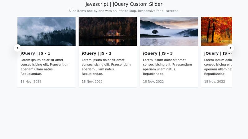Click the description text in card 3

click(x=167, y=67)
